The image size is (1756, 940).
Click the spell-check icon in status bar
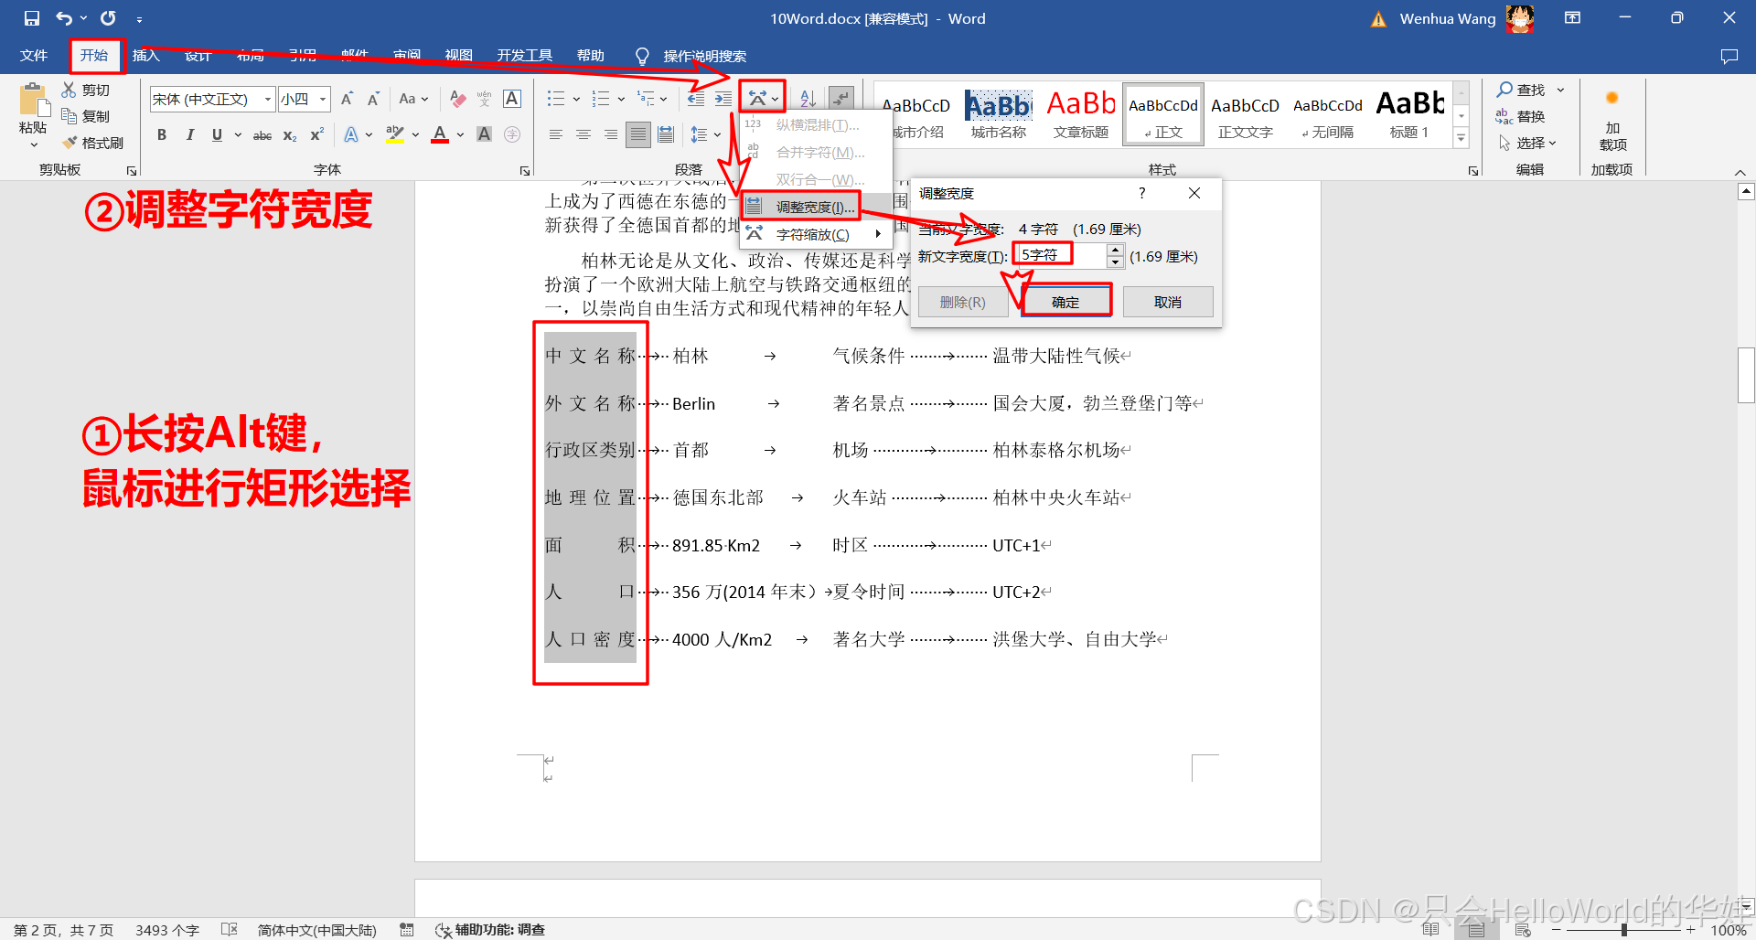tap(229, 929)
